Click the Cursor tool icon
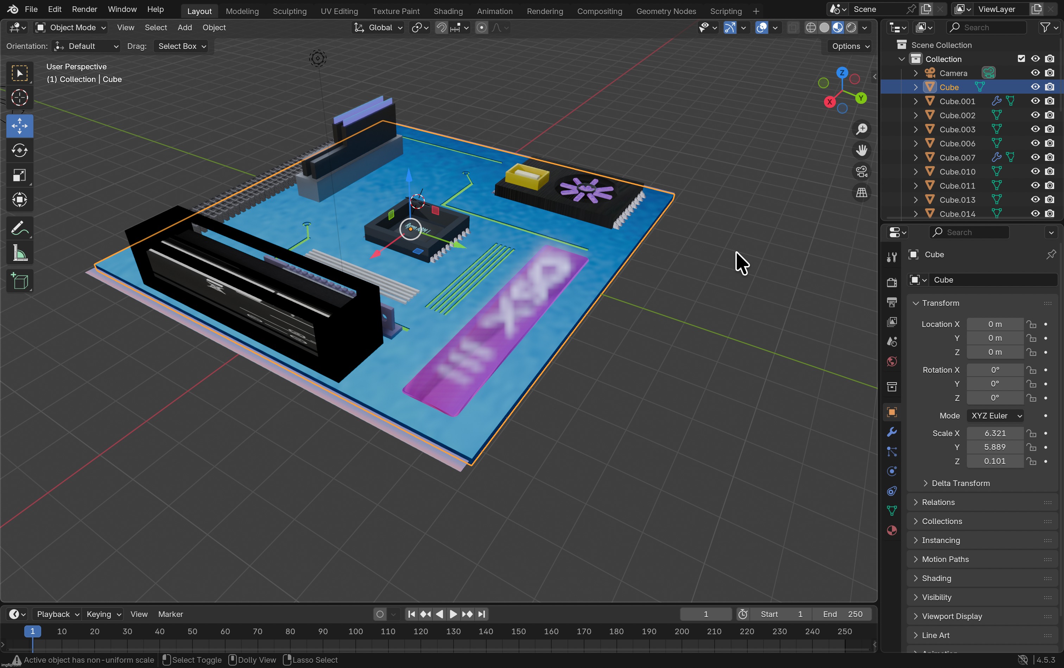The width and height of the screenshot is (1064, 668). tap(19, 97)
